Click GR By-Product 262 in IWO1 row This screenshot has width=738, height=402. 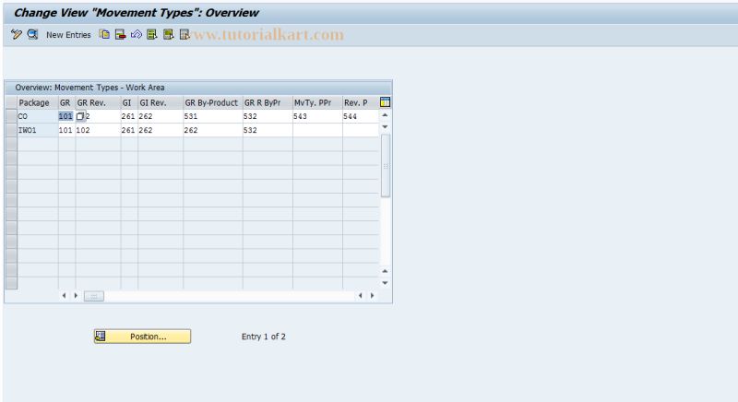click(213, 130)
